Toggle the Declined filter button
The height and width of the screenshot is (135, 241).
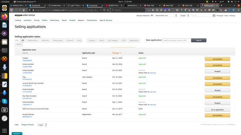coord(70,40)
